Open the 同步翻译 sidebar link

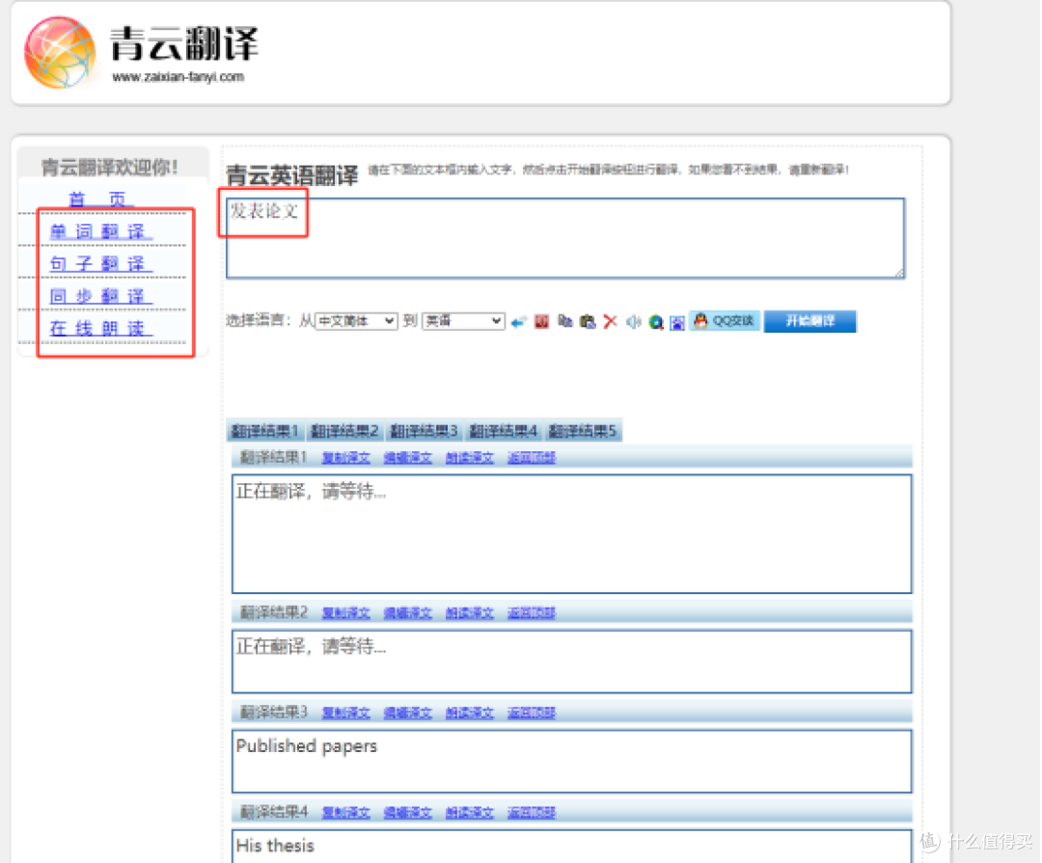pyautogui.click(x=101, y=296)
